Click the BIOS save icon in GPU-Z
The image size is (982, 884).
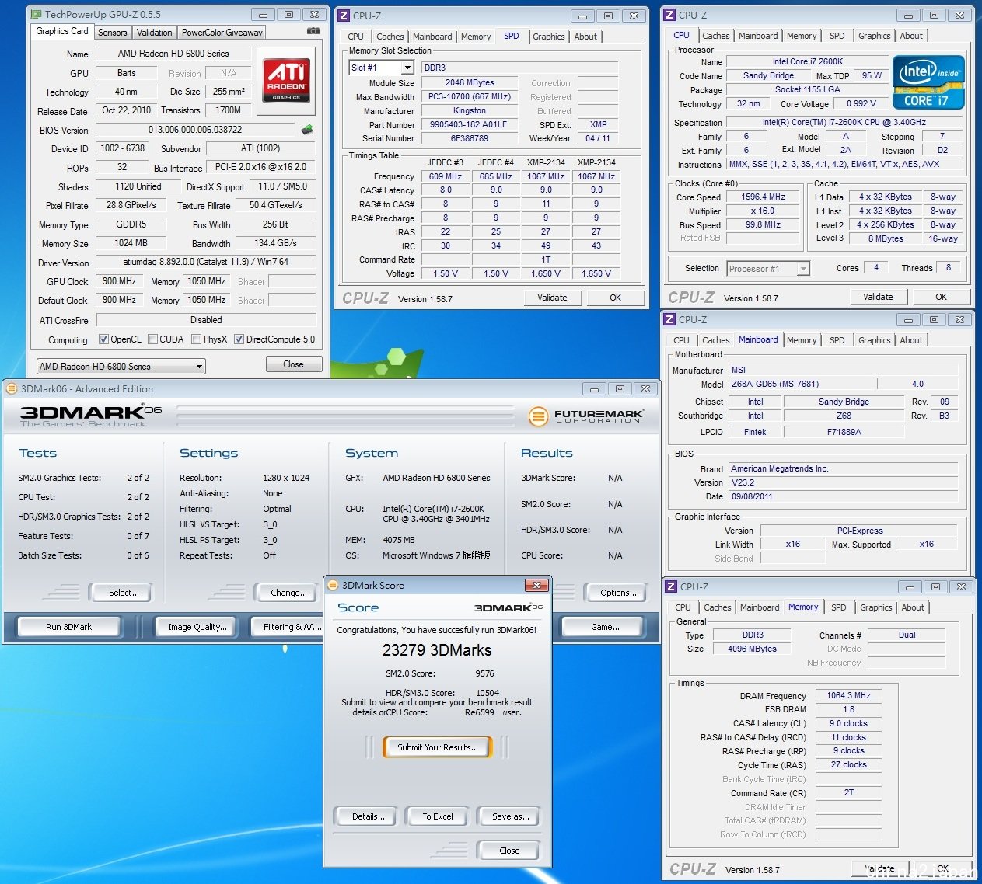point(307,130)
